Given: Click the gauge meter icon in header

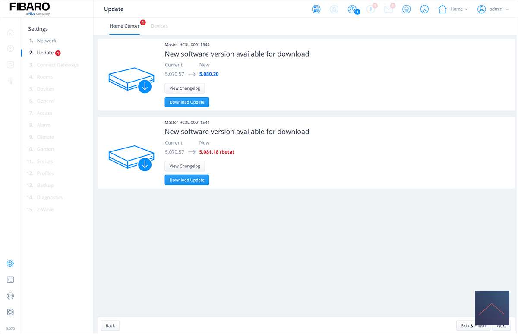Looking at the screenshot, I should 424,9.
